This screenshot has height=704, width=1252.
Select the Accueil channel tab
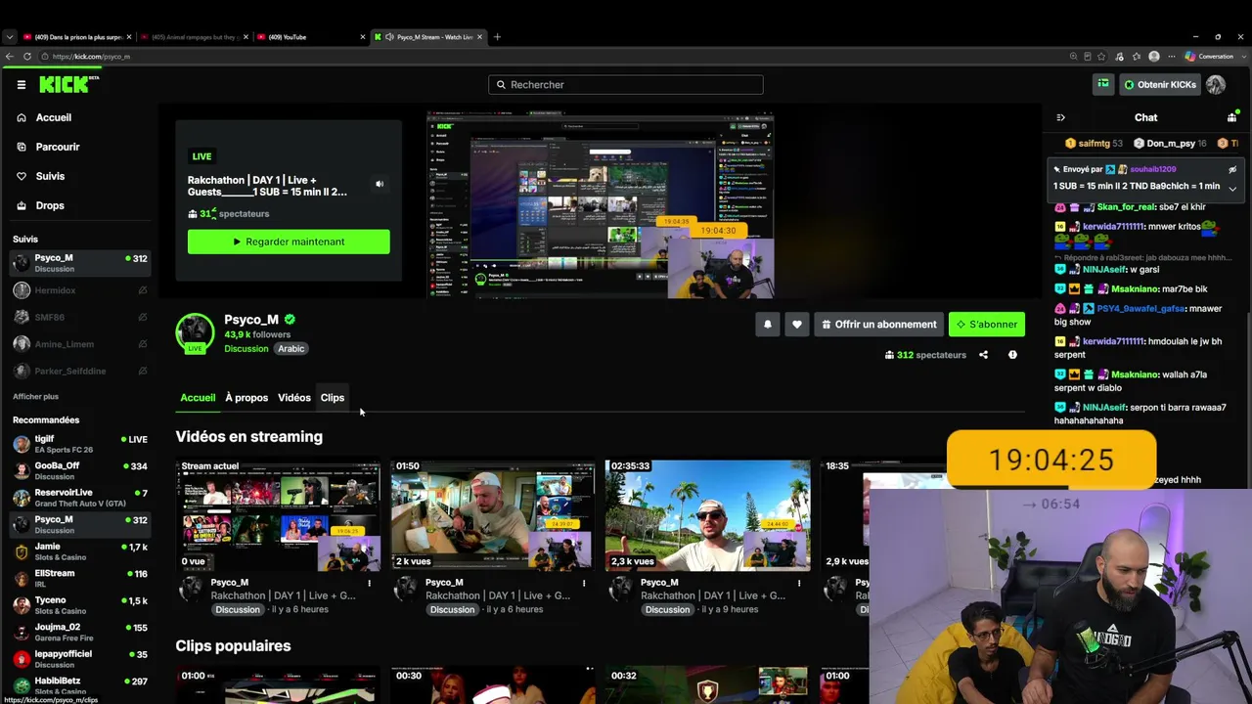click(198, 398)
